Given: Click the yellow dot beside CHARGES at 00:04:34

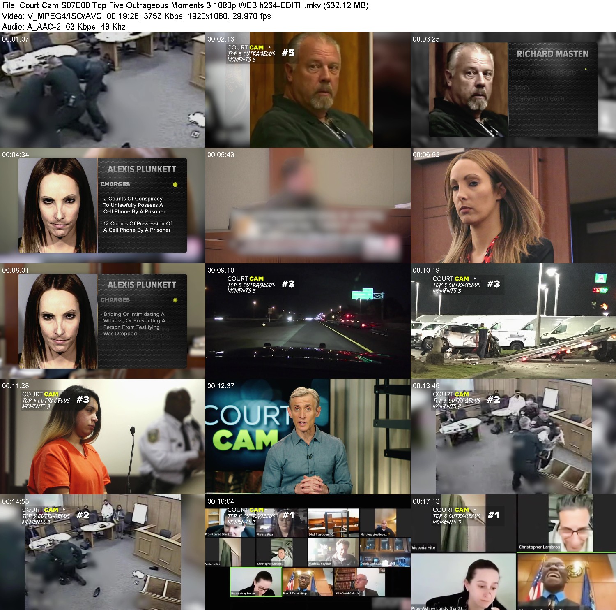Looking at the screenshot, I should 175,185.
